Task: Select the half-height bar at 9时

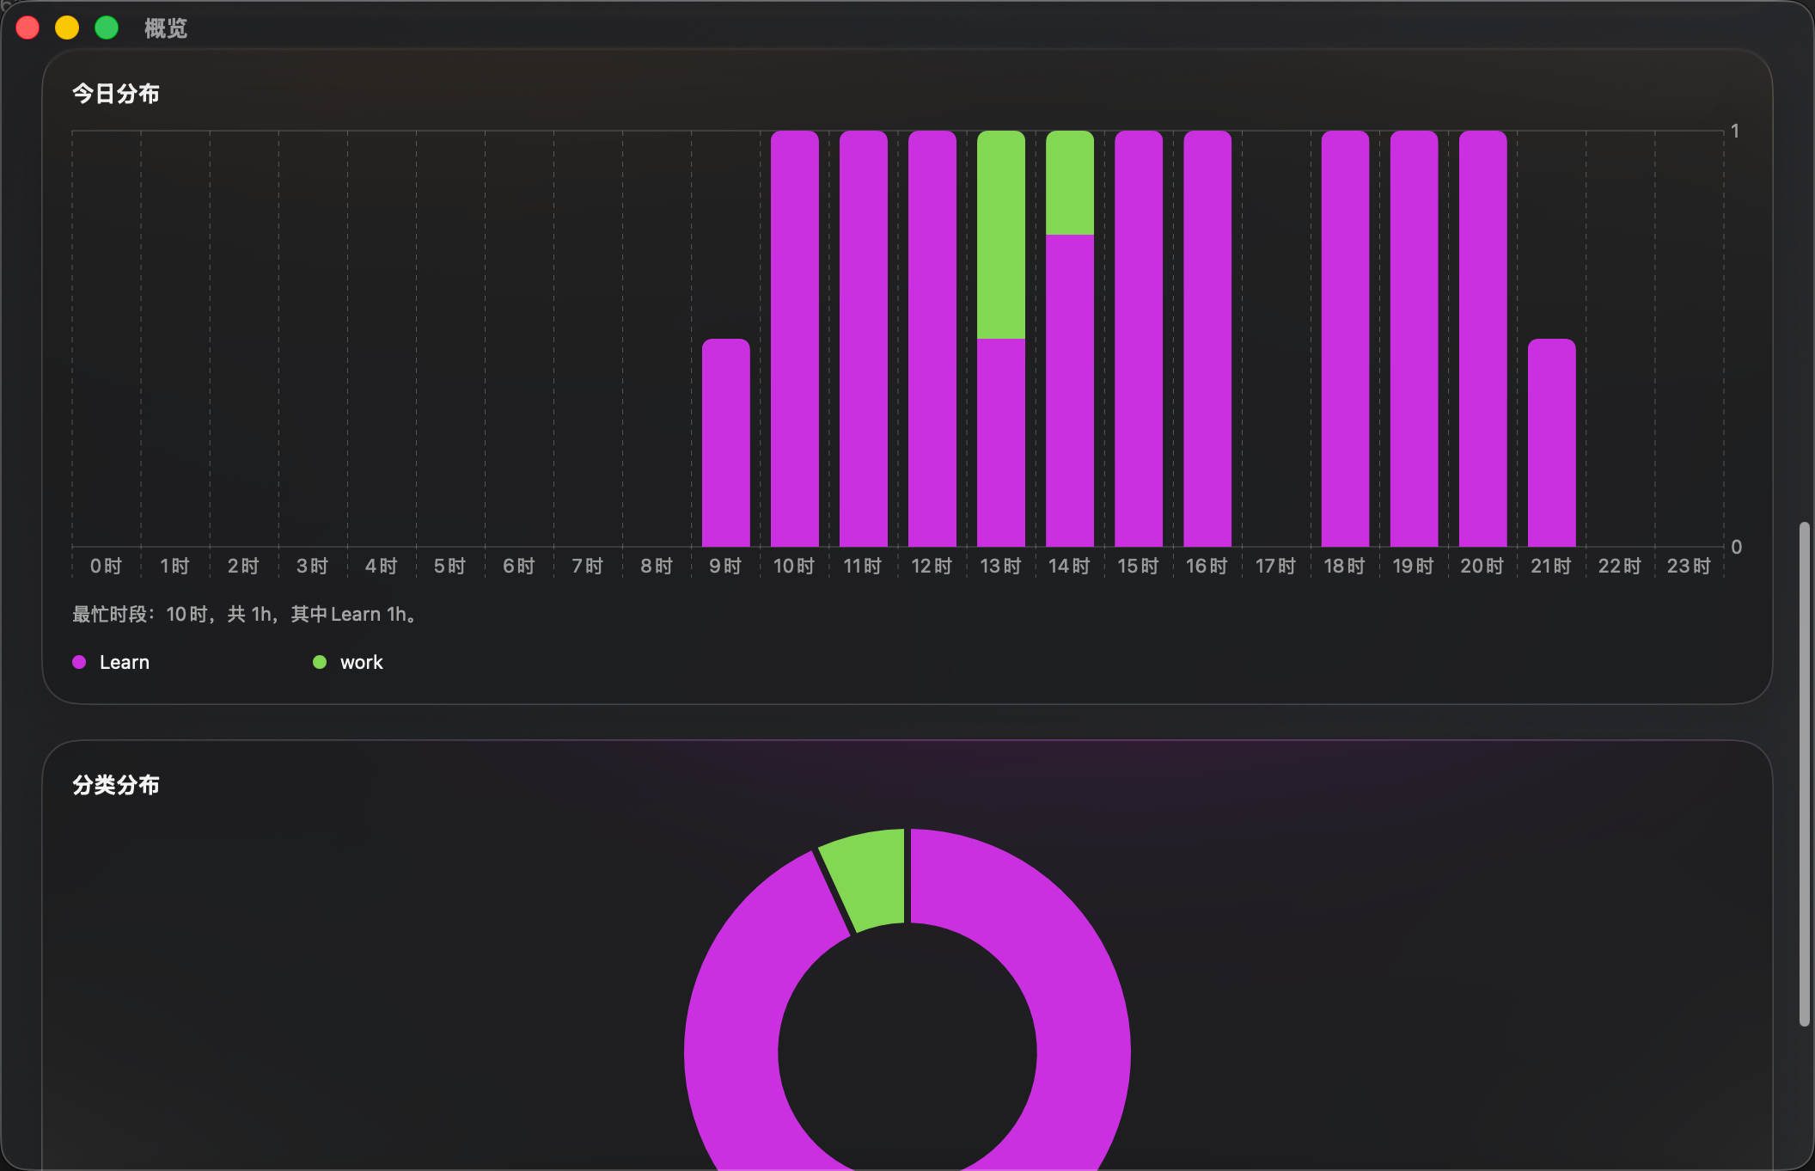Action: tap(726, 443)
